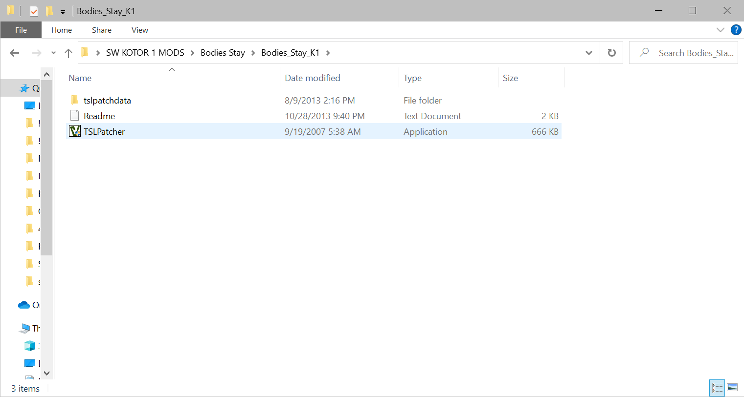The image size is (744, 397).
Task: Click the date 10/28/2013 9:40 PM
Action: [325, 116]
